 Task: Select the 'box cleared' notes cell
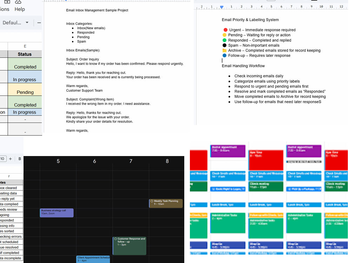pyautogui.click(x=11, y=188)
